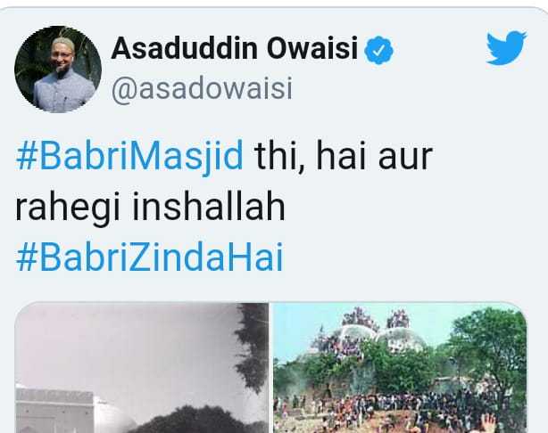This screenshot has height=433, width=548.
Task: Click the raised hand in the colour photo
Action: 486,423
